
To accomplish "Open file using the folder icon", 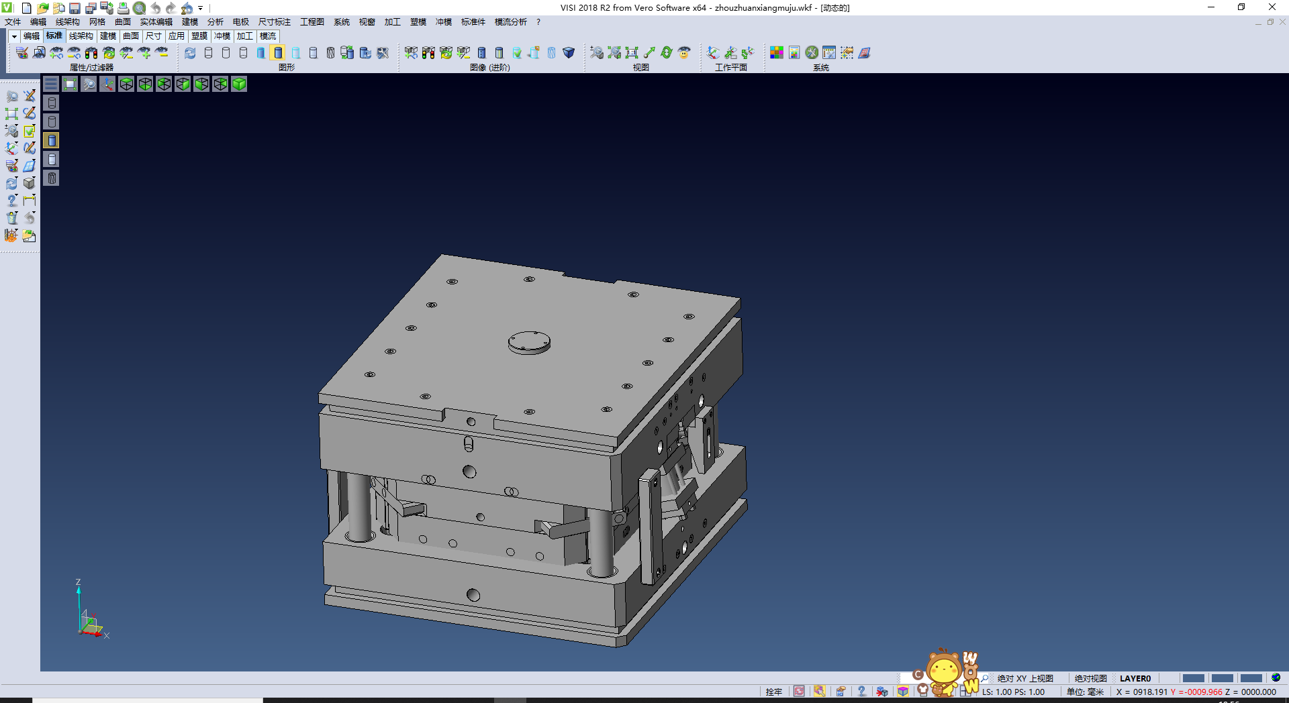I will tap(42, 8).
